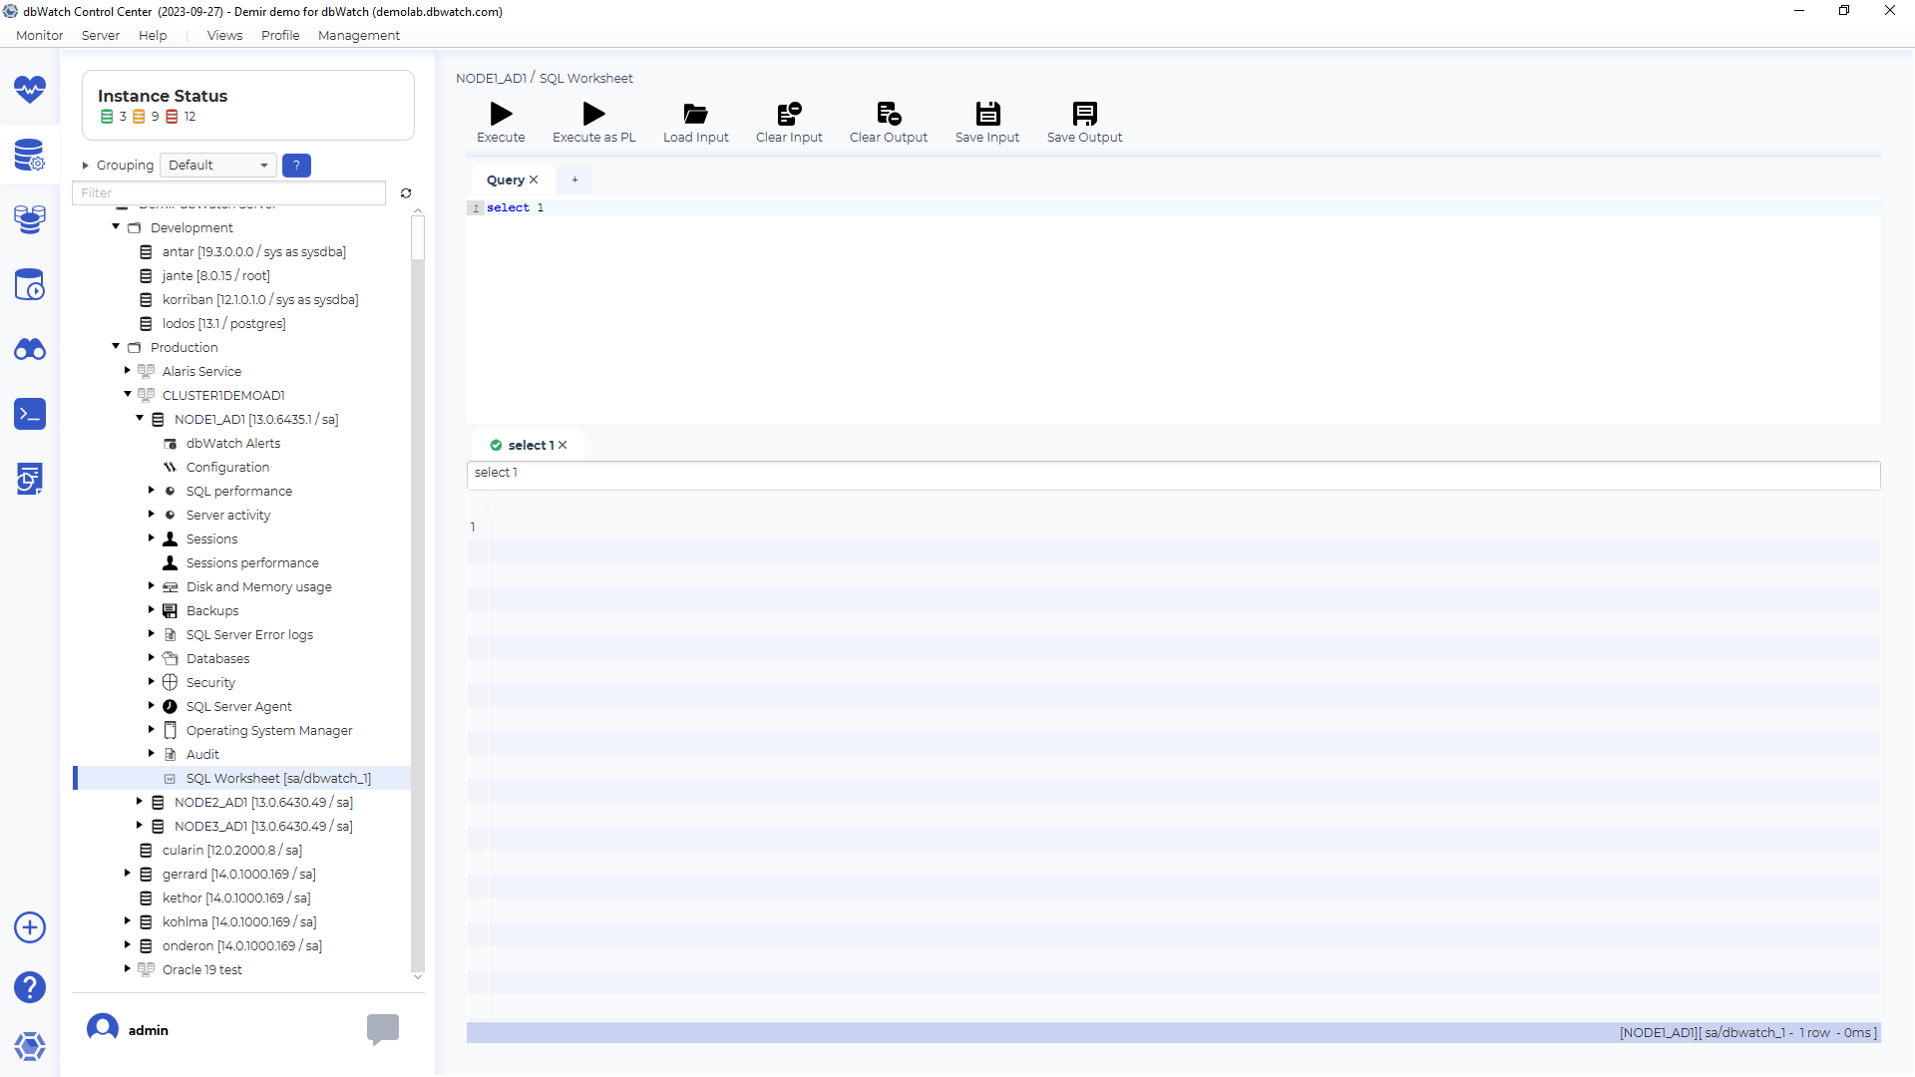Open the binoculars monitoring view
Viewport: 1915px width, 1077px height.
(30, 349)
